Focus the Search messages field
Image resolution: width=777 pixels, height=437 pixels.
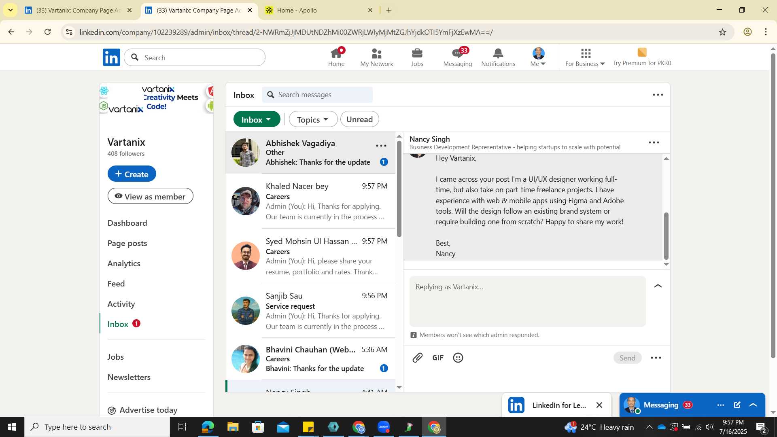coord(318,95)
